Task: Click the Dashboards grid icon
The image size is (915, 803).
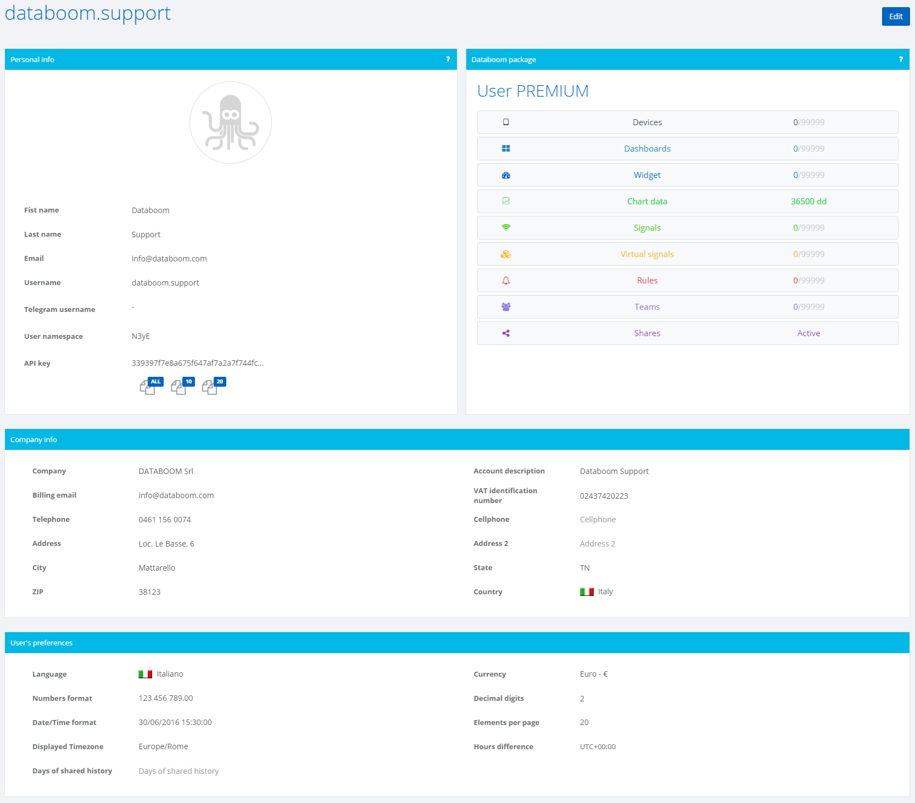Action: pyautogui.click(x=506, y=148)
